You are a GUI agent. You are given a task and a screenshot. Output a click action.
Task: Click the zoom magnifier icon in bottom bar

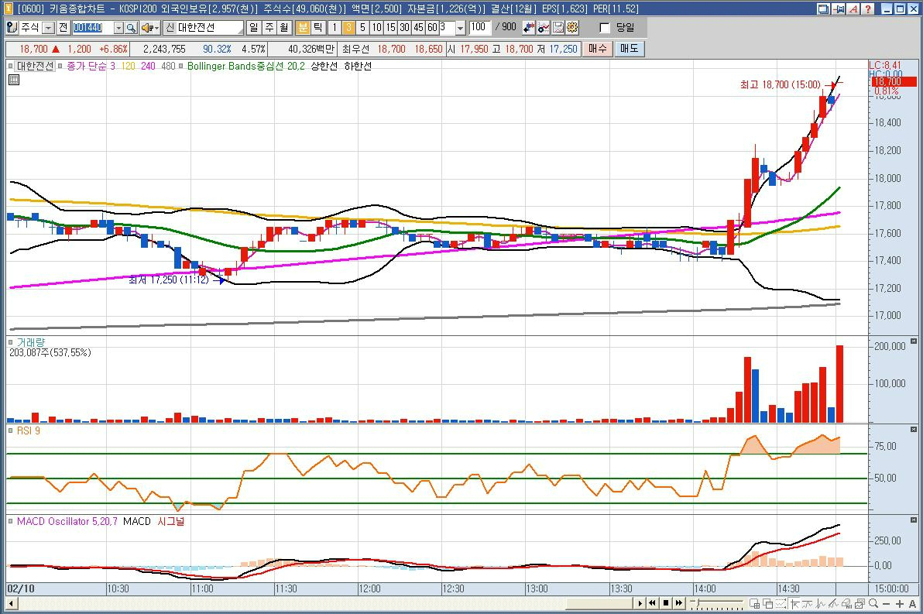(x=873, y=603)
